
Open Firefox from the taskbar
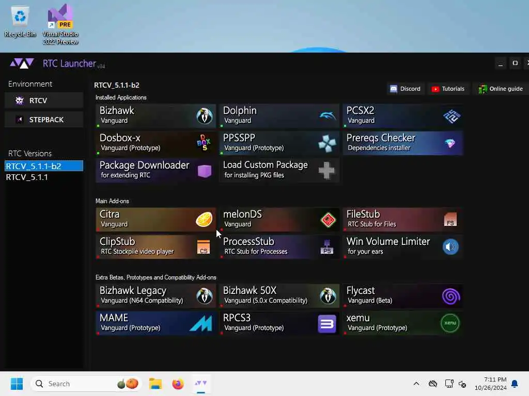[178, 384]
